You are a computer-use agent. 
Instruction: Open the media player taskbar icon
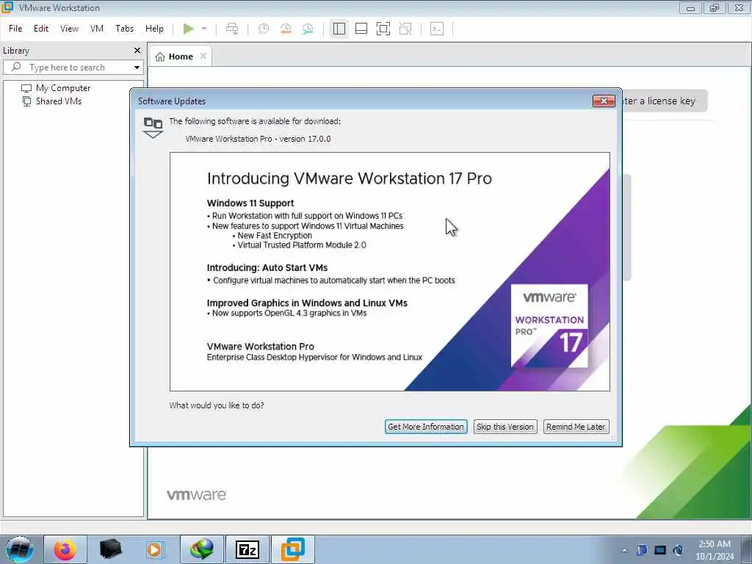(154, 549)
